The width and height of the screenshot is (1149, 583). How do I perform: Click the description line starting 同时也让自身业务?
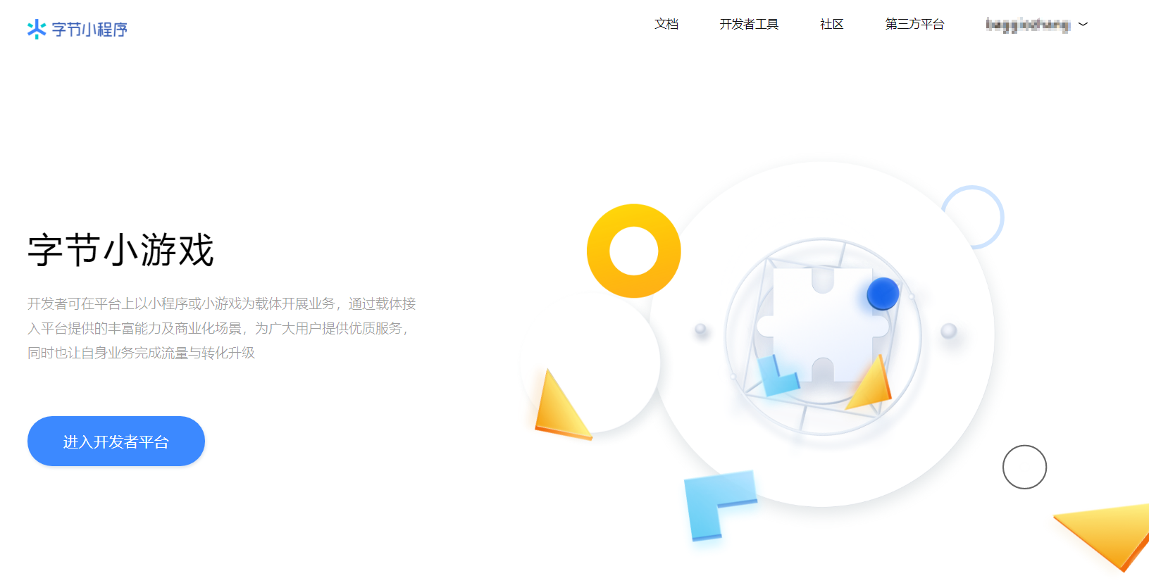(141, 353)
